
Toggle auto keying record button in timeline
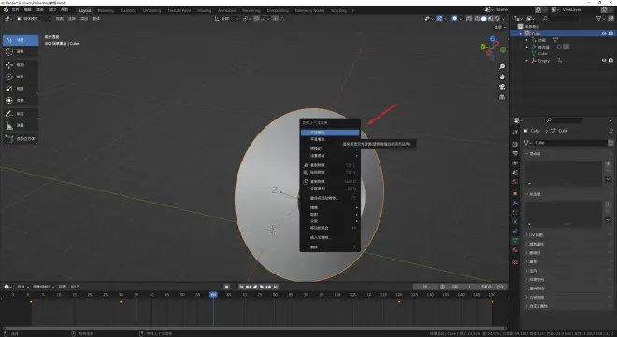pos(226,287)
